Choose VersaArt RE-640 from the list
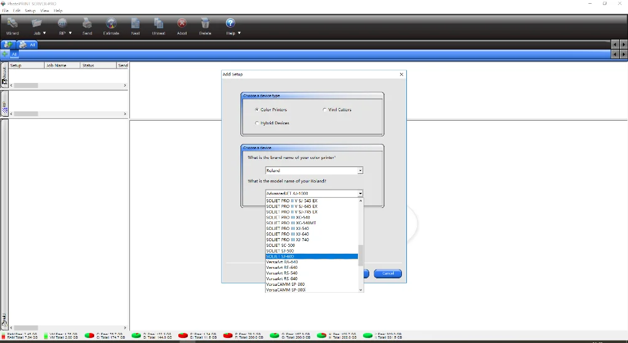 (311, 268)
